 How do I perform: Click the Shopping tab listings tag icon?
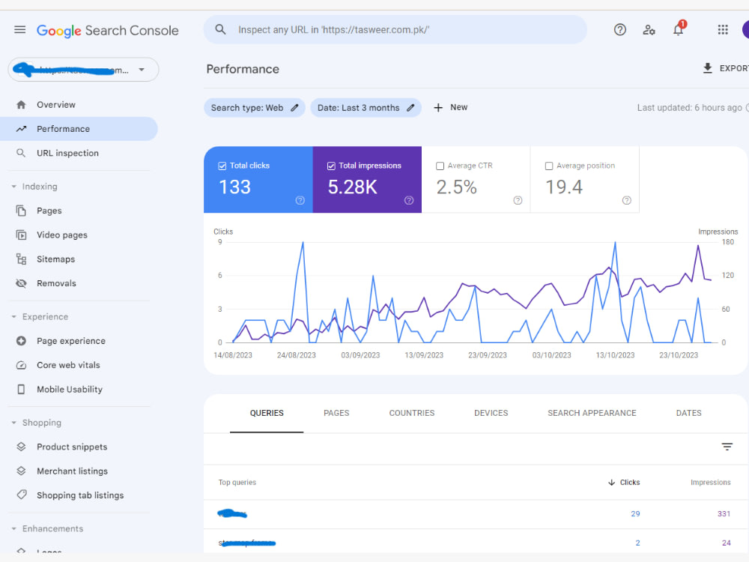[x=21, y=495]
